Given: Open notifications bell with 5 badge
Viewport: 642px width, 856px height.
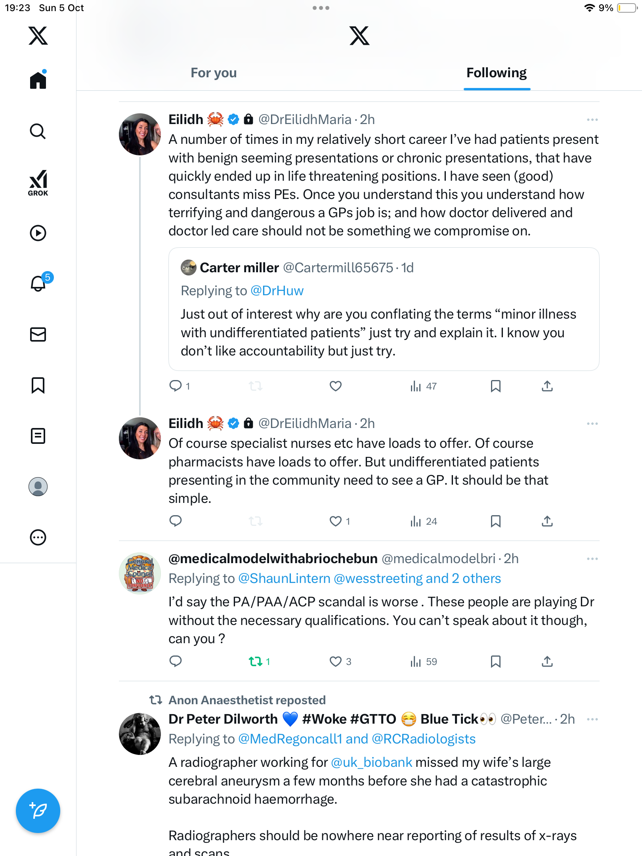Looking at the screenshot, I should click(39, 283).
